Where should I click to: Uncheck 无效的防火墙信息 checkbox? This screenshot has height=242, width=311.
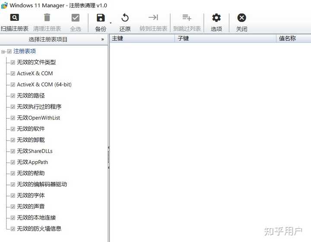[x=13, y=229]
